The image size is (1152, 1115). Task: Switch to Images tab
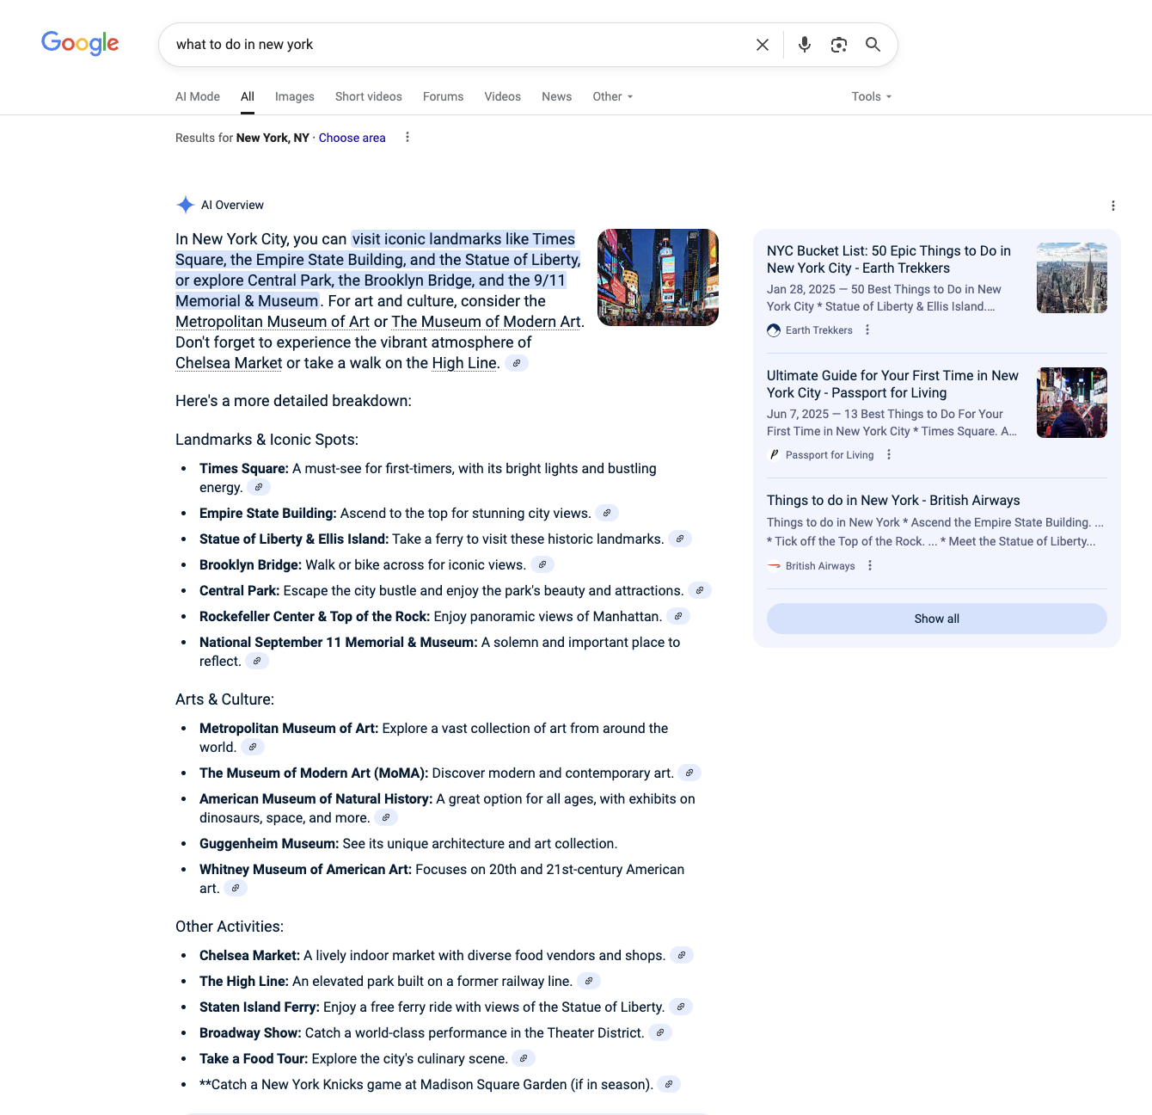tap(295, 96)
